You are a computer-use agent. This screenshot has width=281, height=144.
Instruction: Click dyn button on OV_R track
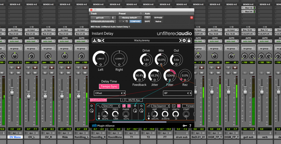coord(48,133)
